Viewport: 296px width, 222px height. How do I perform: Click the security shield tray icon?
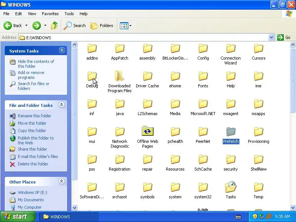(x=255, y=216)
